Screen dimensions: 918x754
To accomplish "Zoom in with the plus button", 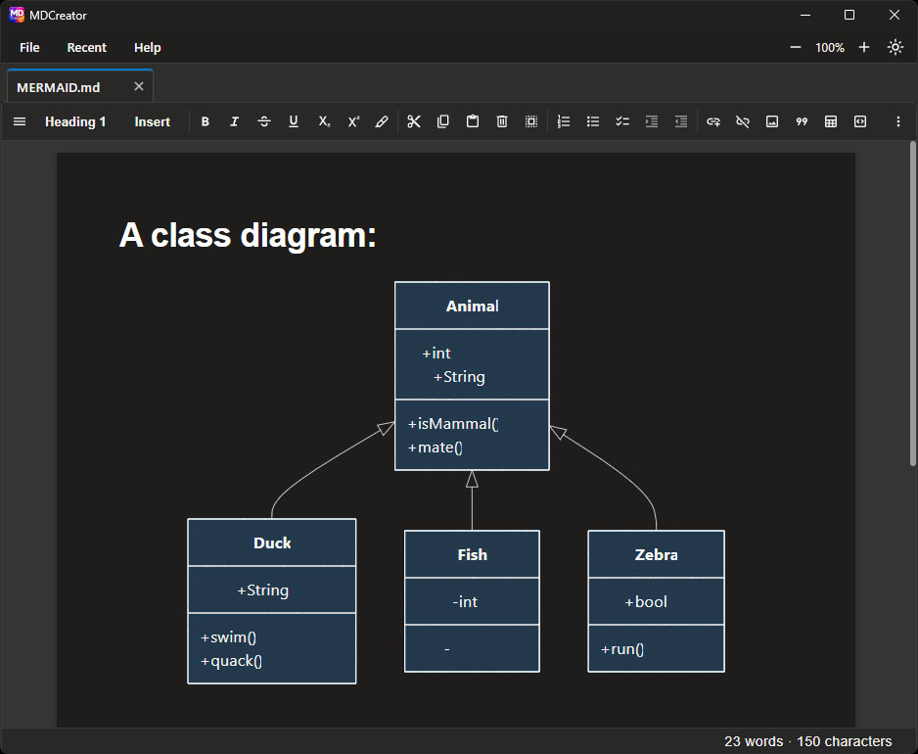I will 864,47.
